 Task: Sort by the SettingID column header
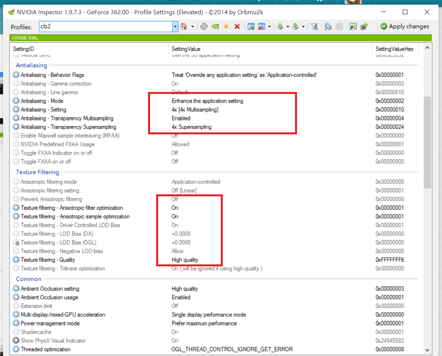(23, 49)
